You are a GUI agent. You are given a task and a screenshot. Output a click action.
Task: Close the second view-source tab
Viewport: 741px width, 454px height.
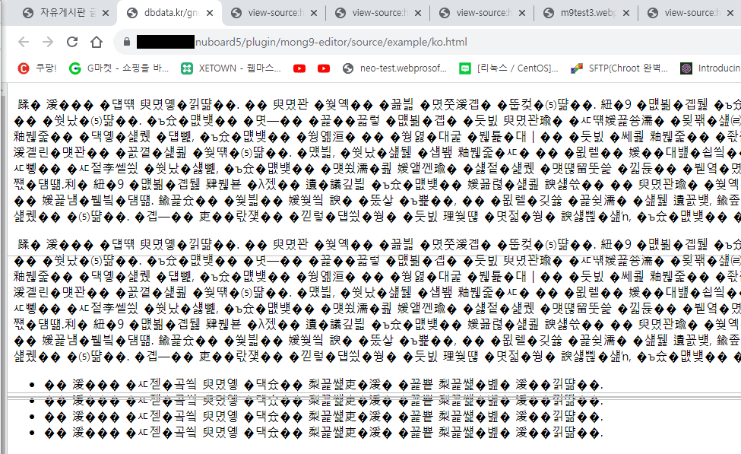pyautogui.click(x=418, y=13)
